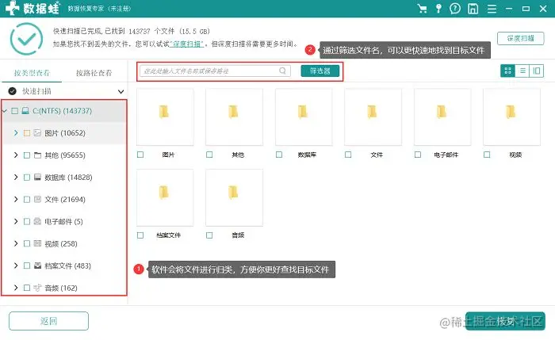The image size is (555, 340).
Task: Open the help question mark icon
Action: click(455, 9)
